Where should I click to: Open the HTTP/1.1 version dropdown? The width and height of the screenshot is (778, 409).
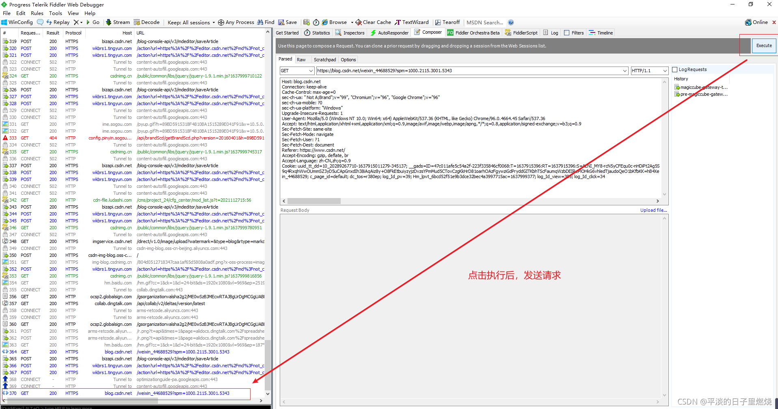pos(649,71)
